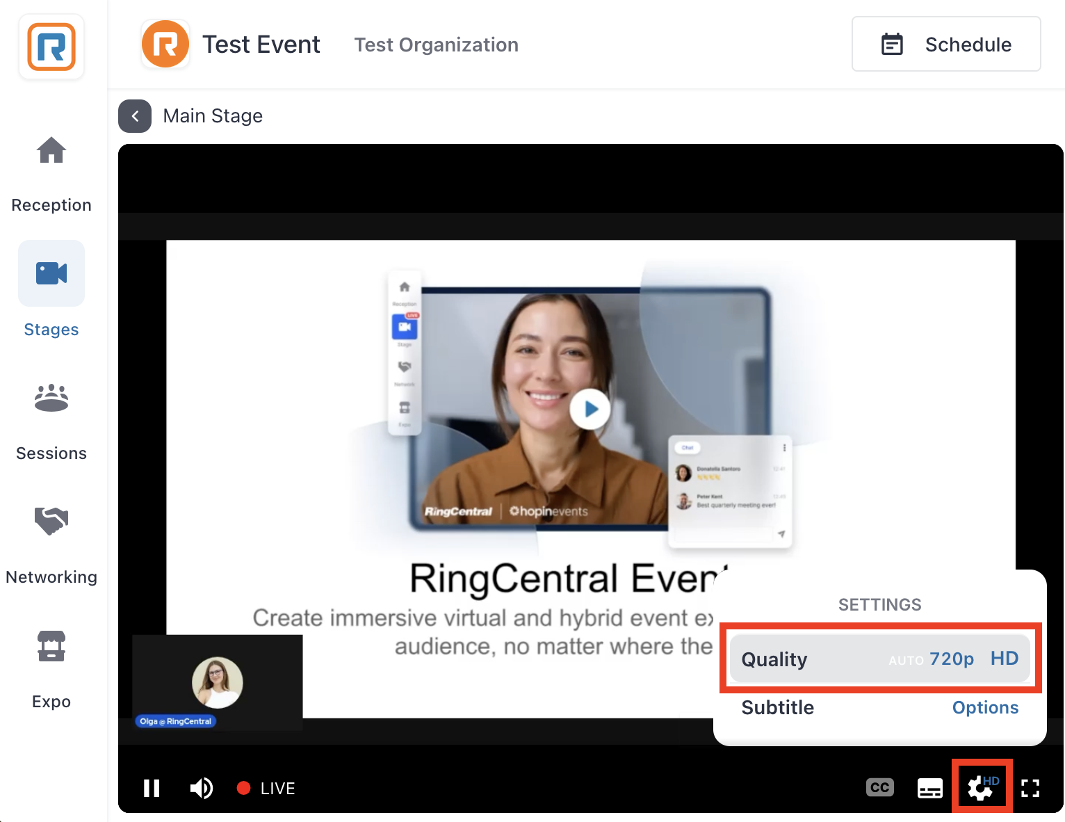1065x822 pixels.
Task: Open the video settings gear
Action: (982, 787)
